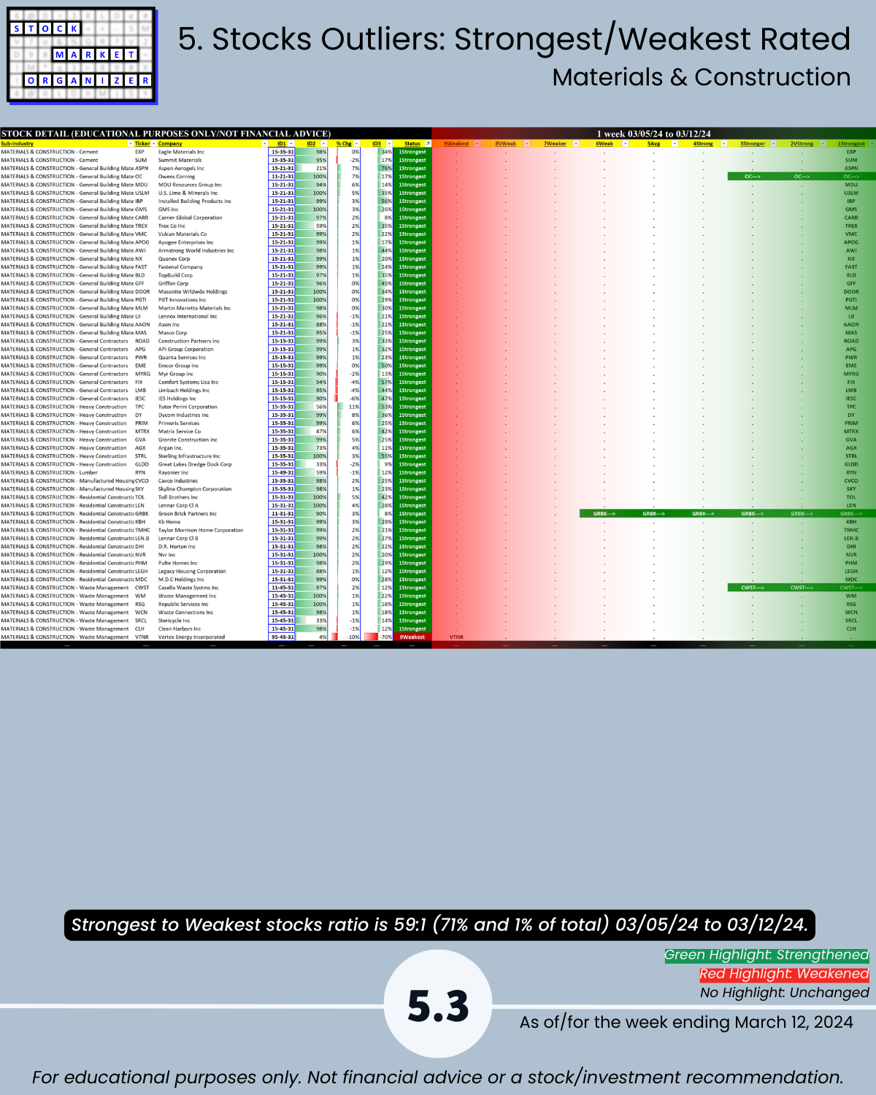
Task: Select the STOCK DETAIL title header cell
Action: pyautogui.click(x=216, y=134)
